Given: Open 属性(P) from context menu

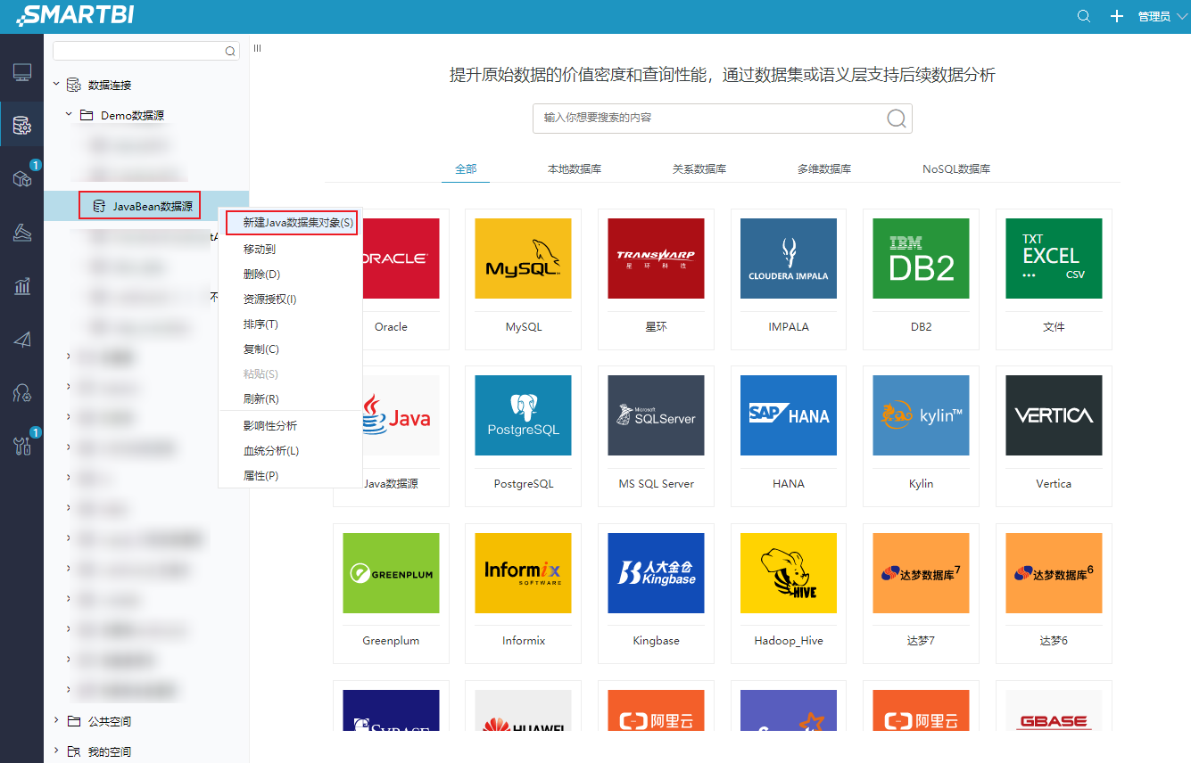Looking at the screenshot, I should click(291, 476).
